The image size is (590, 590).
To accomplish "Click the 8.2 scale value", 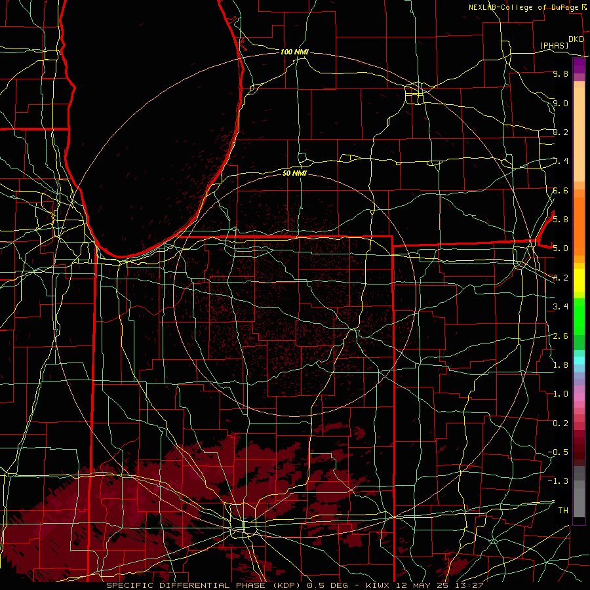I will coord(560,132).
